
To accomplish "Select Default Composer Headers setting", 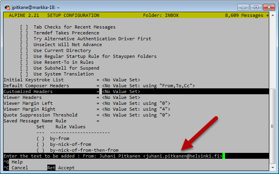I will [x=99, y=86].
